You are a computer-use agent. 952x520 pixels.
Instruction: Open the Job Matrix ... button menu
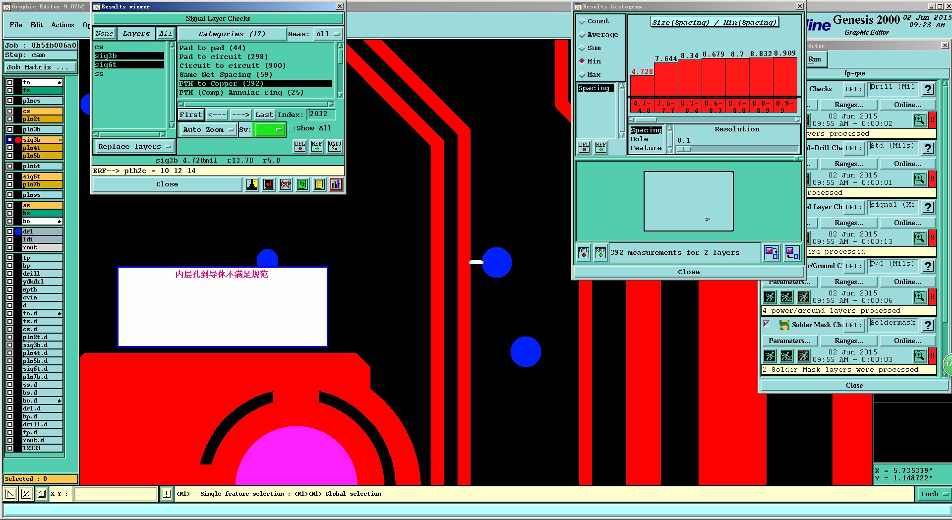coord(41,67)
